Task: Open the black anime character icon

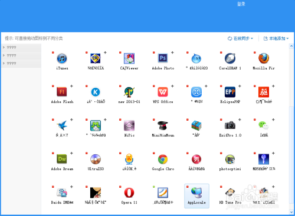Action: tap(96, 192)
